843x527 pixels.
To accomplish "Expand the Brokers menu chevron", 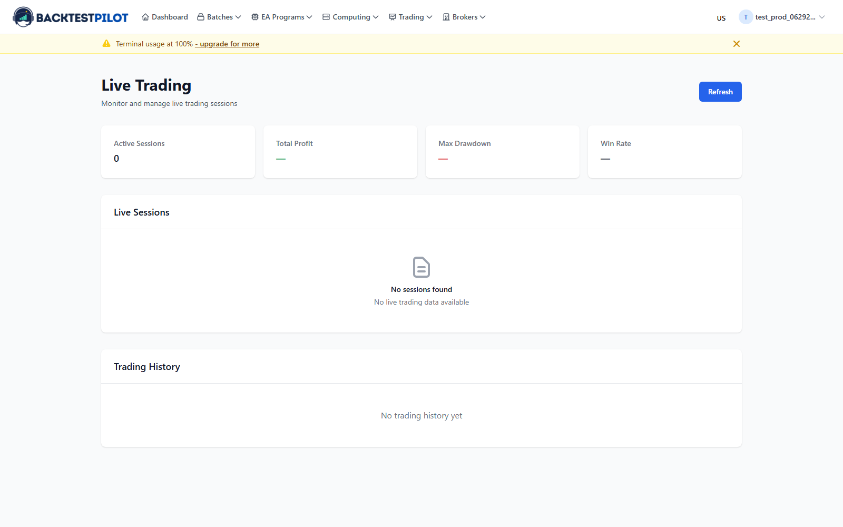I will [x=483, y=17].
